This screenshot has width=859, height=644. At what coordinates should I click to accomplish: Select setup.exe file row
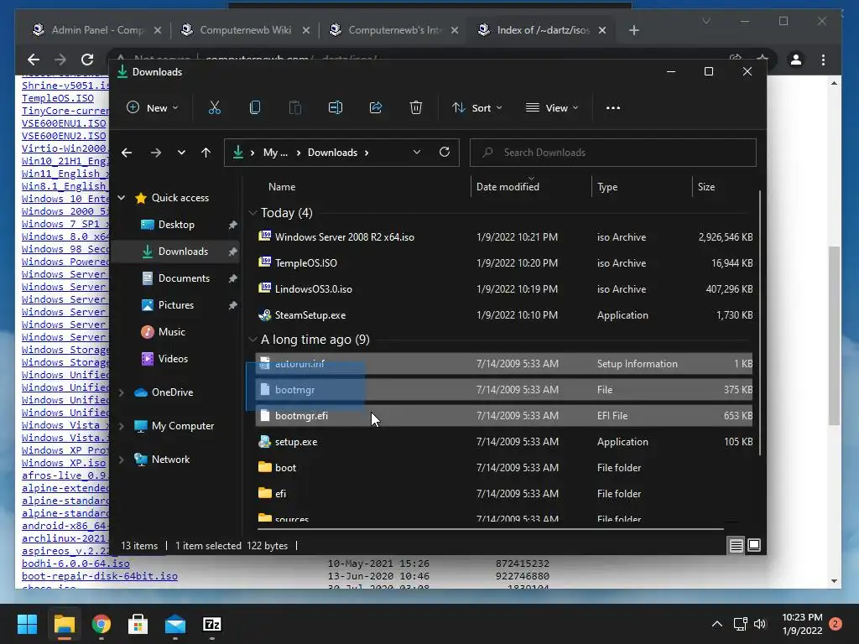pyautogui.click(x=504, y=442)
